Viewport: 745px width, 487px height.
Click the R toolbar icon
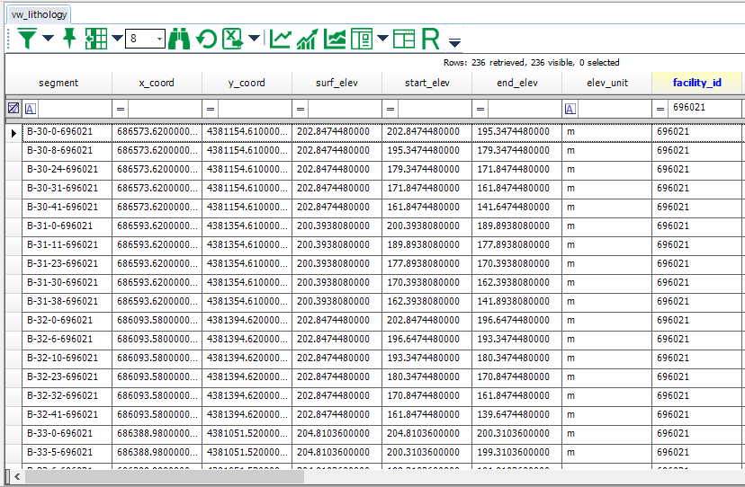pos(430,39)
